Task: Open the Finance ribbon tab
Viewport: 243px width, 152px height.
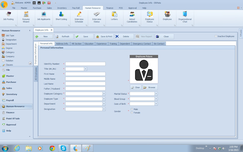Action: 110,8
